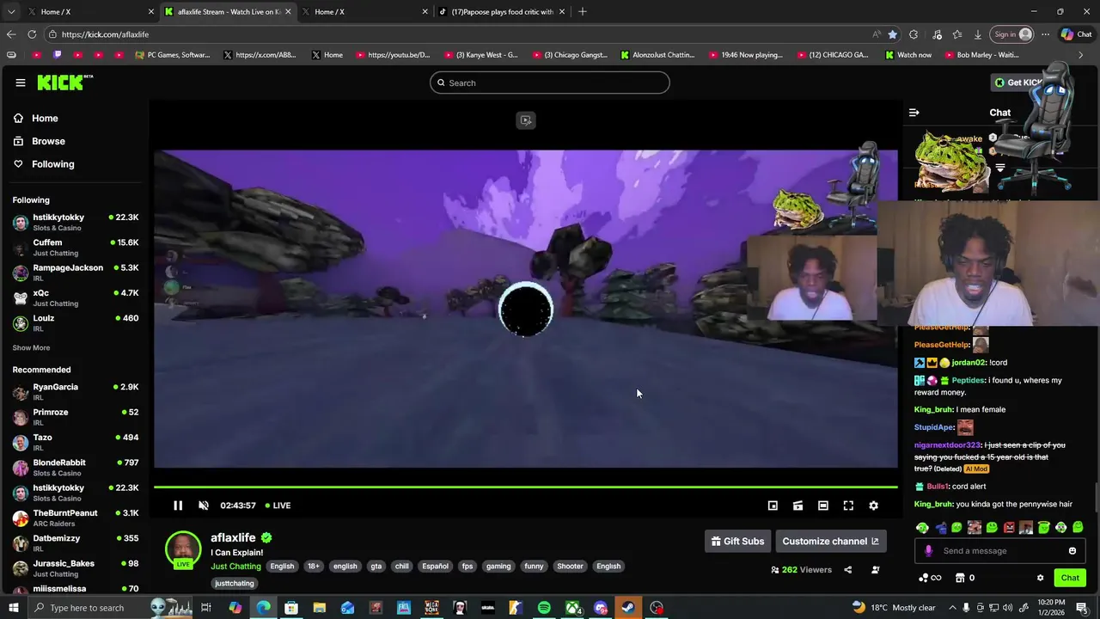Click the user icon beside share
This screenshot has width=1100, height=619.
(x=876, y=570)
